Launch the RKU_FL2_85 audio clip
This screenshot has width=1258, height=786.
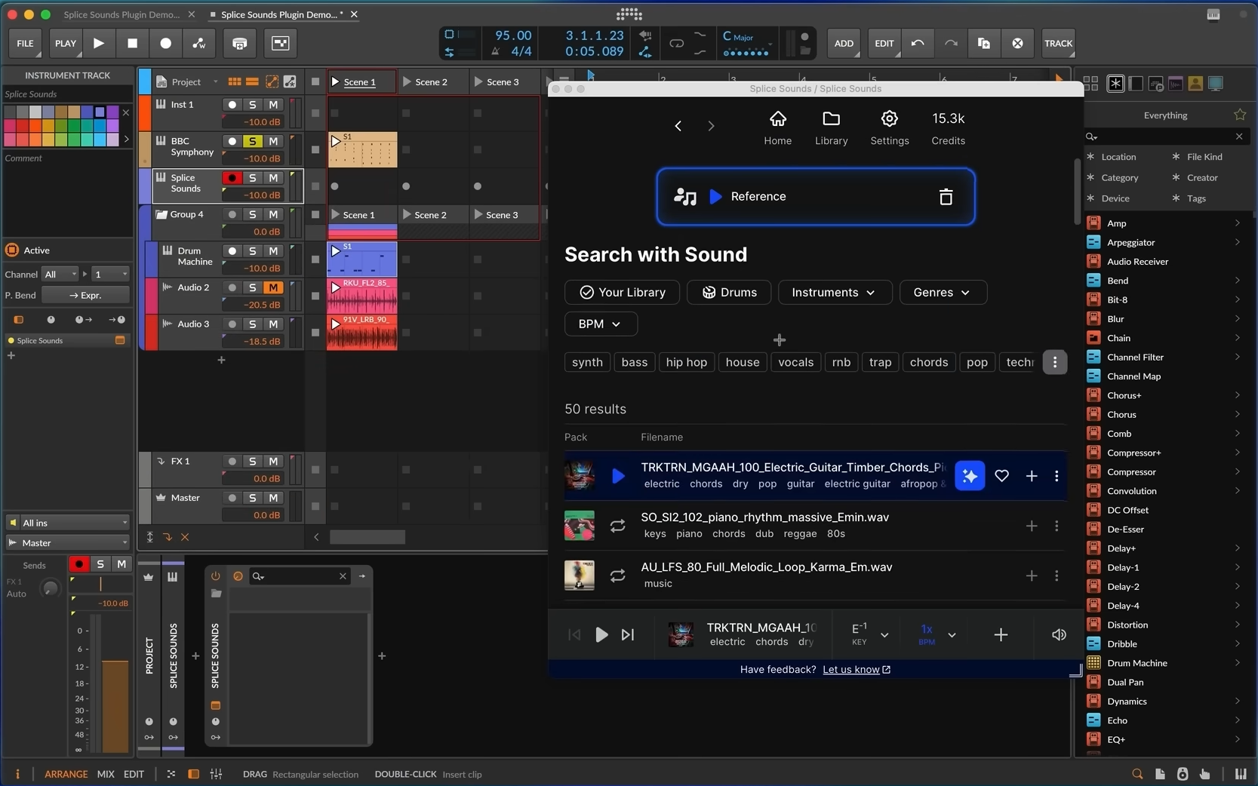point(336,287)
